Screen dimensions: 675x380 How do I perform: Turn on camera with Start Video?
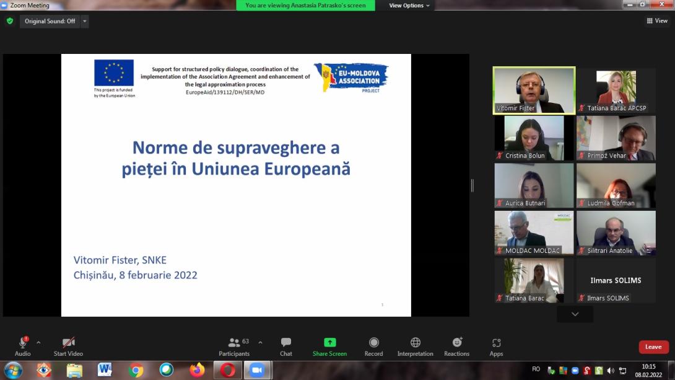click(x=68, y=347)
